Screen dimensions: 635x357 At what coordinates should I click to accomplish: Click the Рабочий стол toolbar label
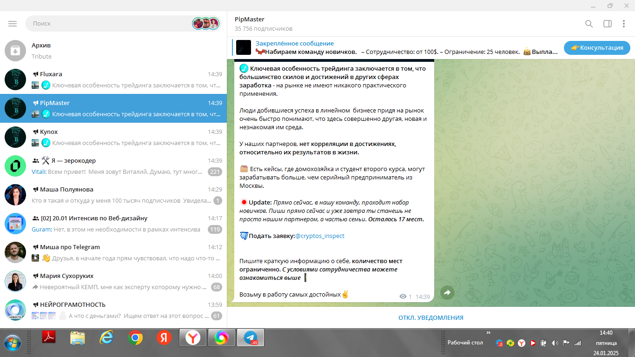point(465,343)
